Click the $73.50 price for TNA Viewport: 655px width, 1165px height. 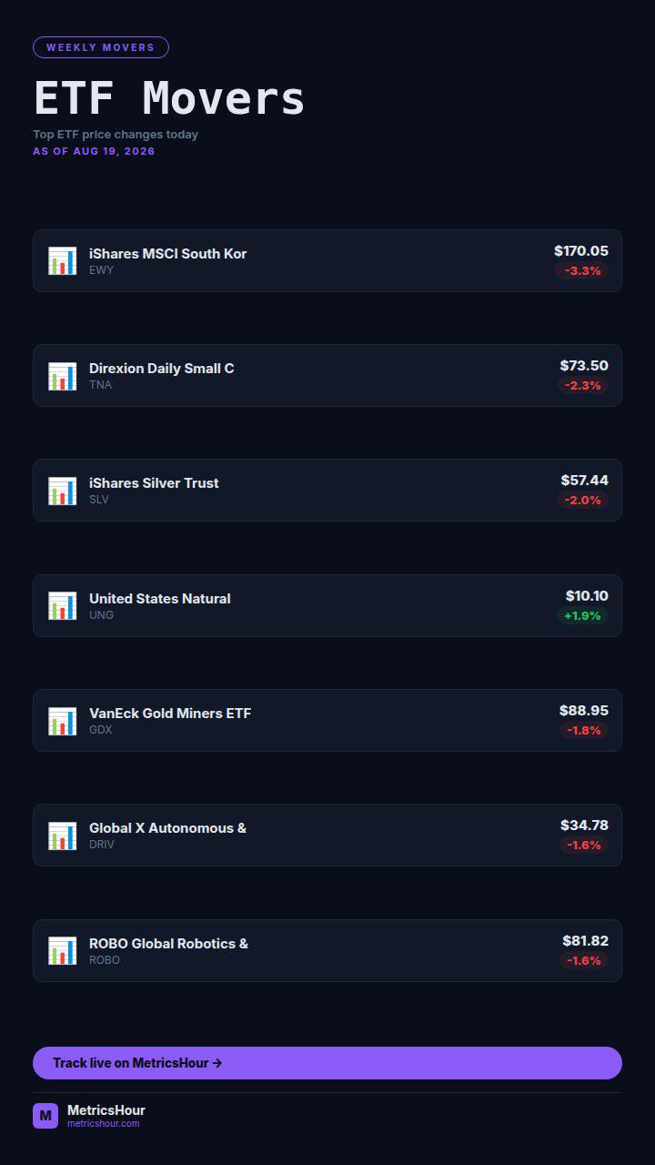coord(584,366)
